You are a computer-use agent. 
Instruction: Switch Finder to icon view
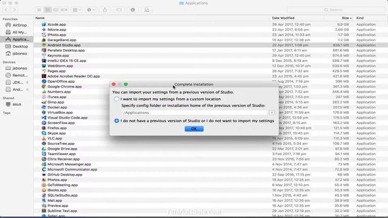pos(39,10)
